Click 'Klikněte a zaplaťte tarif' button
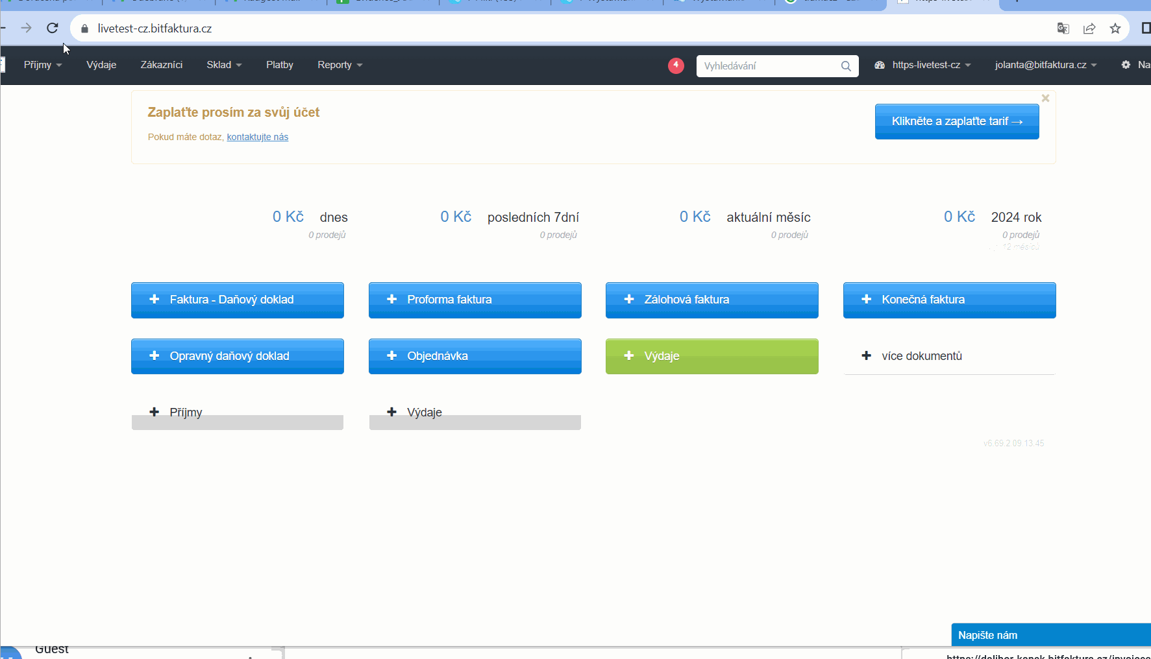 click(x=956, y=121)
